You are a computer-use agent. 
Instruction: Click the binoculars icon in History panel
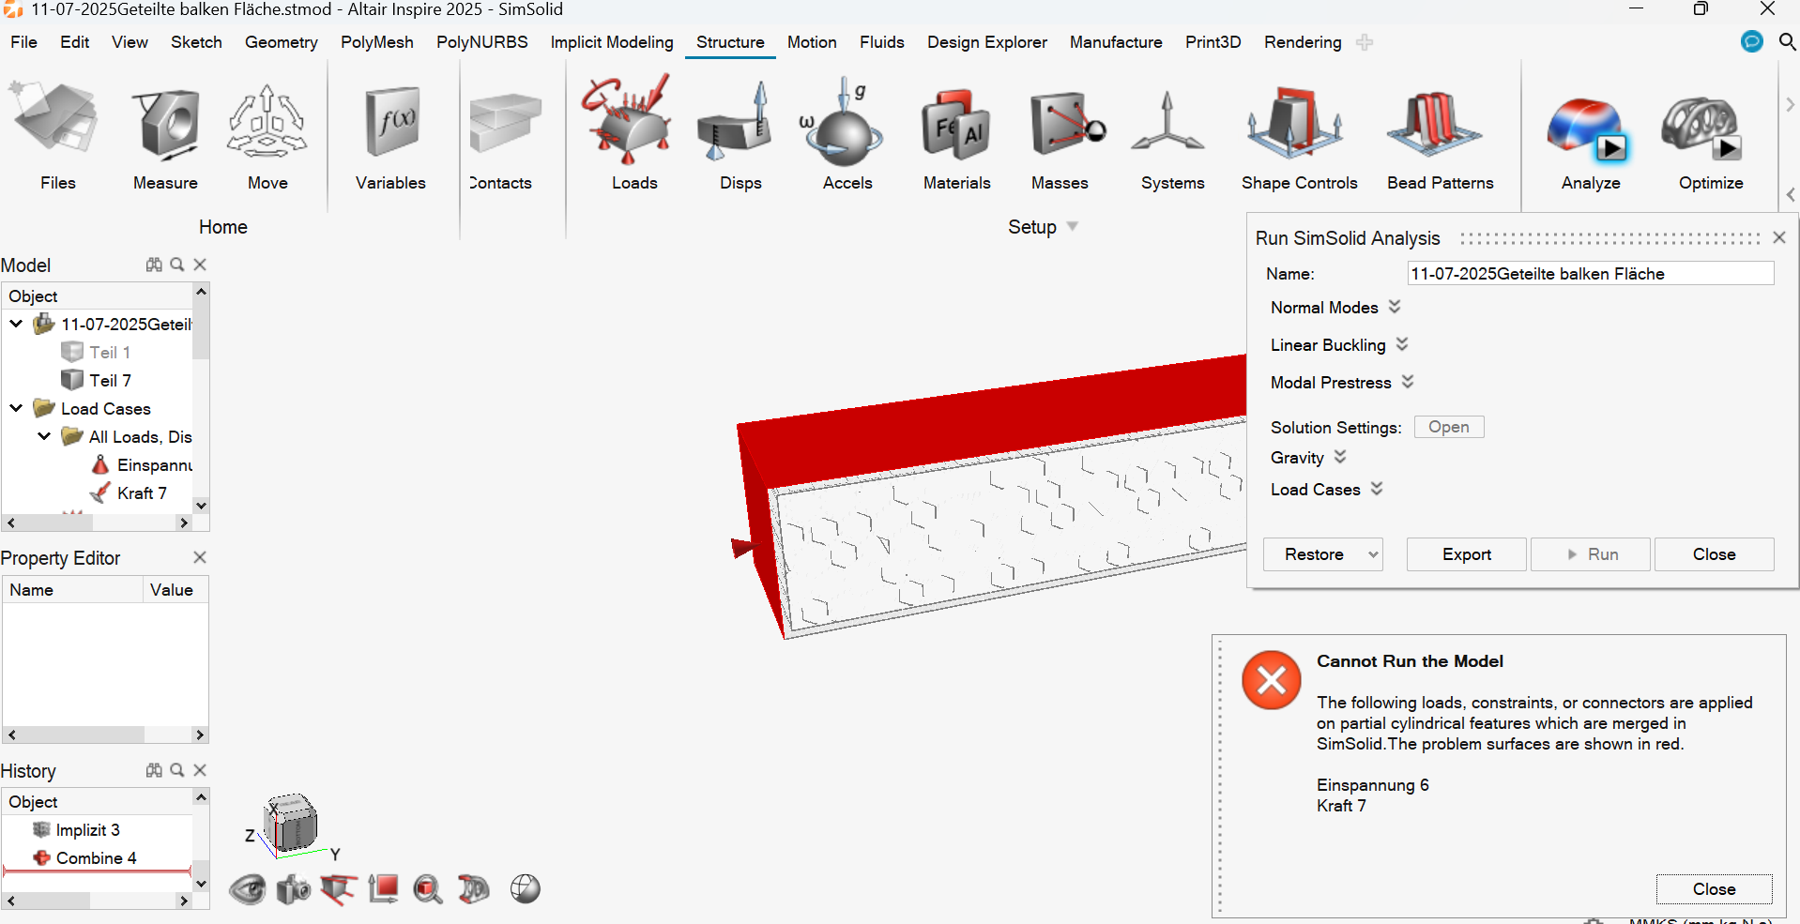click(x=154, y=770)
